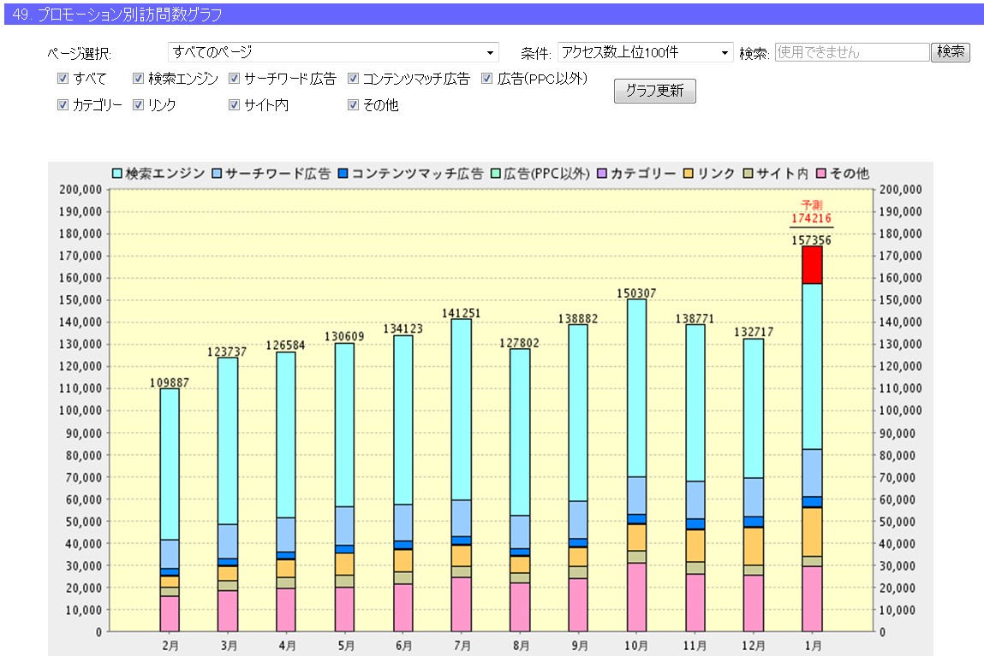The height and width of the screenshot is (656, 984).
Task: Toggle the カテゴリー checkbox
Action: coord(63,105)
